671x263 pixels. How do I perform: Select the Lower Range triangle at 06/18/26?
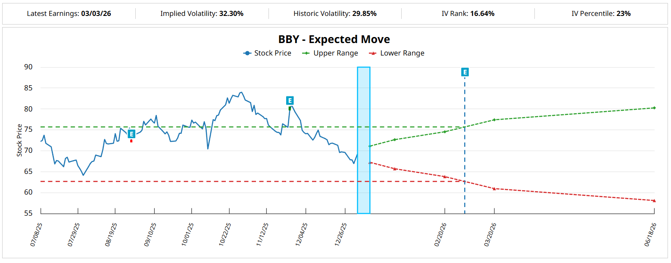click(654, 201)
